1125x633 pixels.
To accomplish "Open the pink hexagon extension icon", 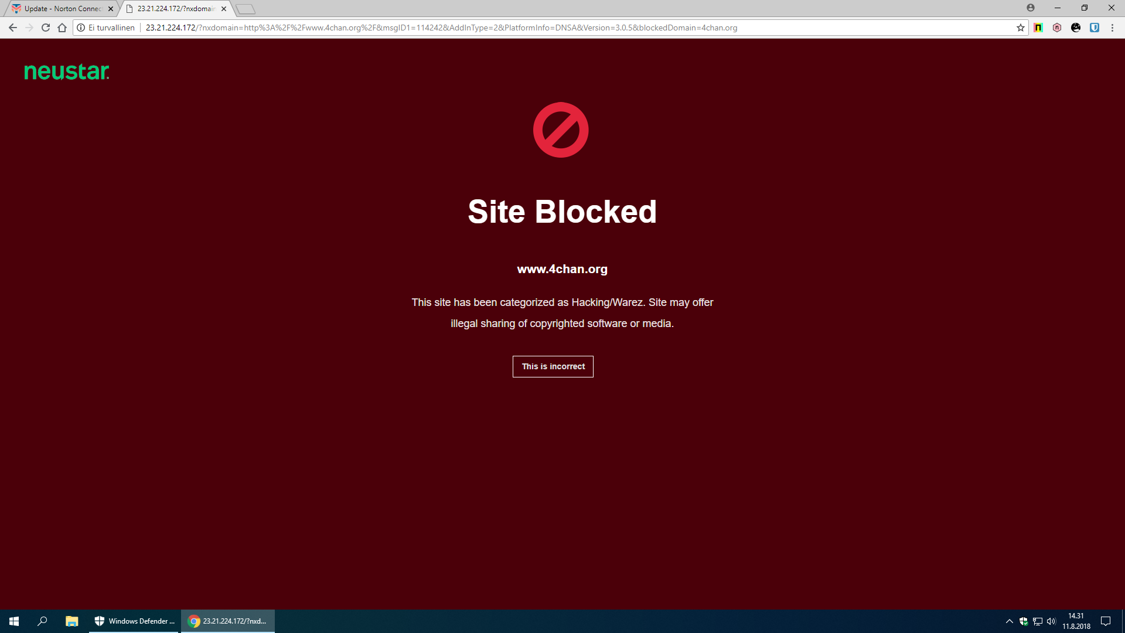I will pyautogui.click(x=1057, y=28).
